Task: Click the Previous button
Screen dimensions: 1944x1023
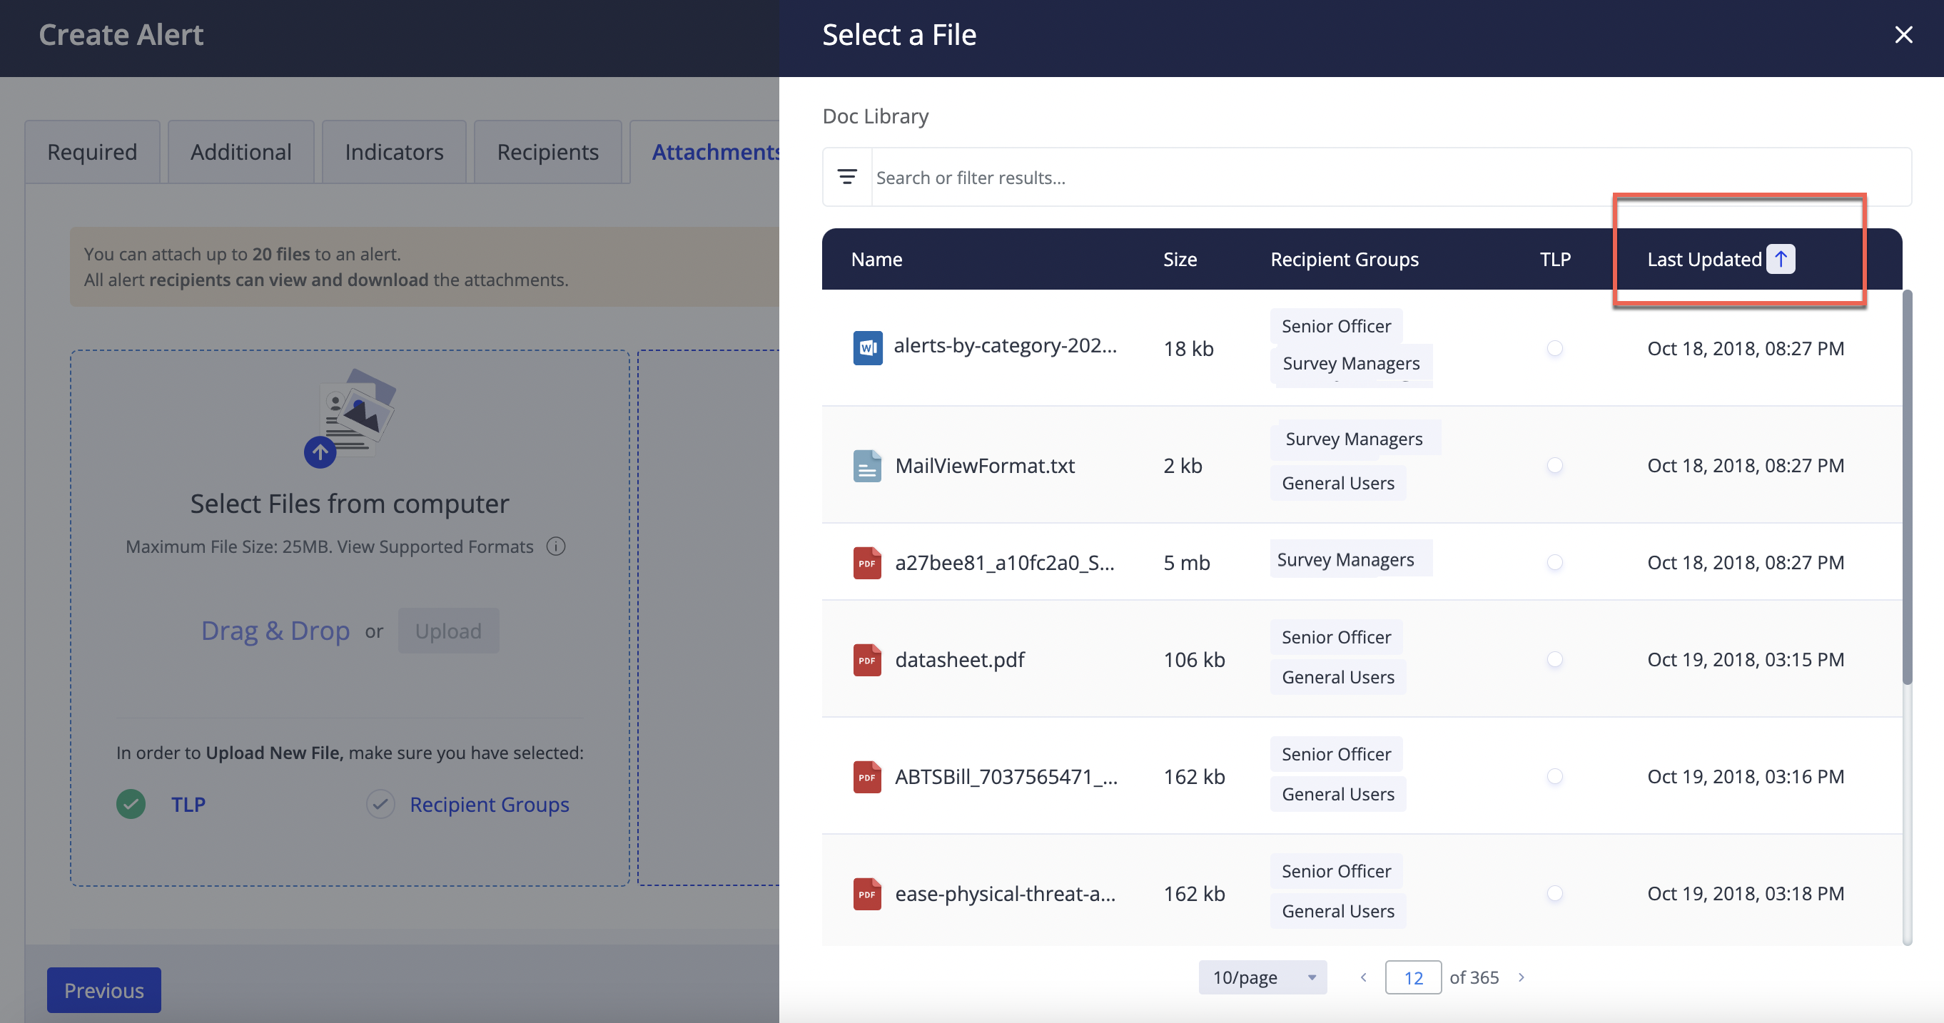Action: pyautogui.click(x=103, y=989)
